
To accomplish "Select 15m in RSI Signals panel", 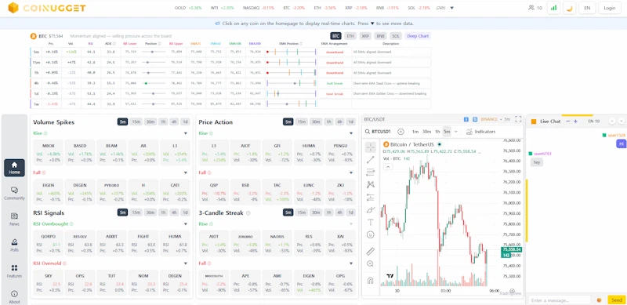I will click(x=136, y=212).
